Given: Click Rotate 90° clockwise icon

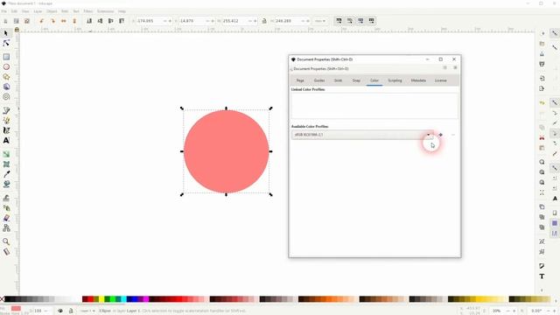Looking at the screenshot, I should point(52,21).
